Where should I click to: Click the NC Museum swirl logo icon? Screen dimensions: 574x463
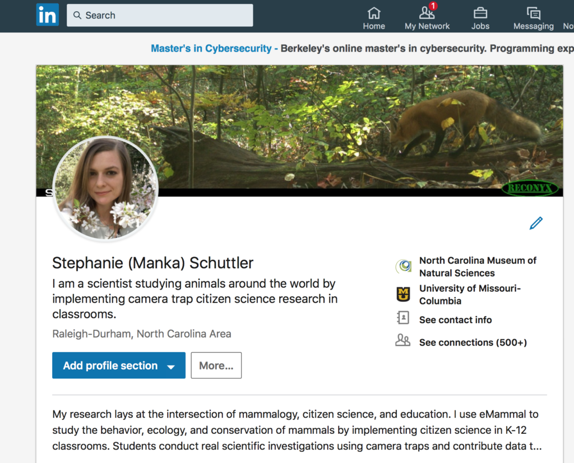point(403,266)
